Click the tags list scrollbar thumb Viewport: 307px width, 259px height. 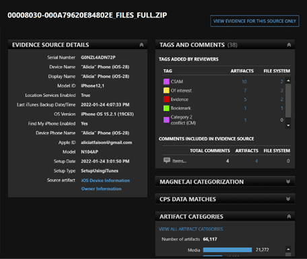coord(288,100)
